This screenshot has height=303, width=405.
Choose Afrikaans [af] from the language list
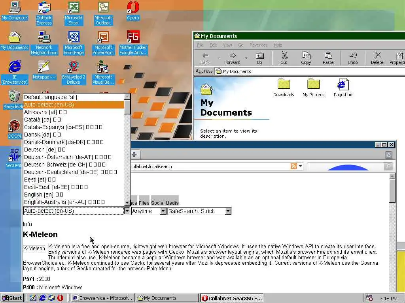click(x=74, y=112)
